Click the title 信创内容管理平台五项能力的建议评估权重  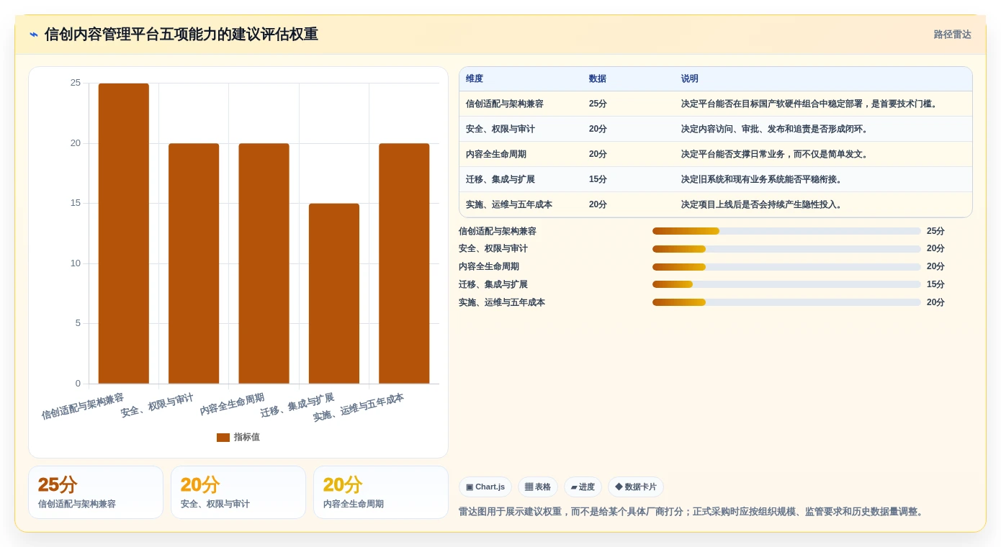click(x=181, y=35)
